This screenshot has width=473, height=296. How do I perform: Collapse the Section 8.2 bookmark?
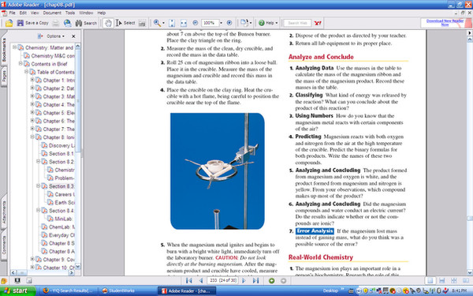tap(39, 161)
